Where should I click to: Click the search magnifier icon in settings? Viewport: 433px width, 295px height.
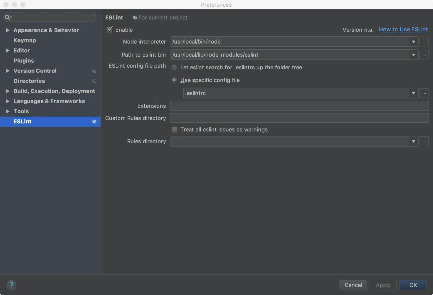8,17
